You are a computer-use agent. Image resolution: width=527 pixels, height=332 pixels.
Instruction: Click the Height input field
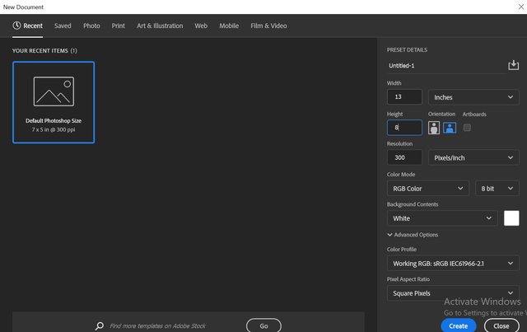[404, 128]
